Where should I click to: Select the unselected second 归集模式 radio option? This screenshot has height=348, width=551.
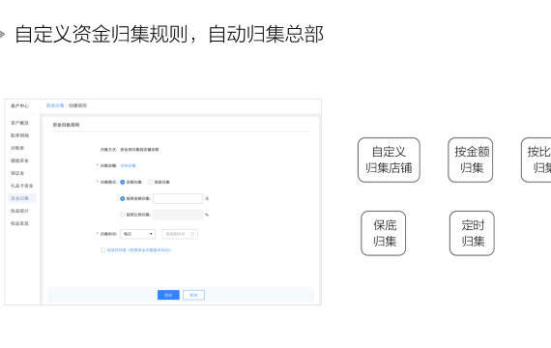(151, 182)
